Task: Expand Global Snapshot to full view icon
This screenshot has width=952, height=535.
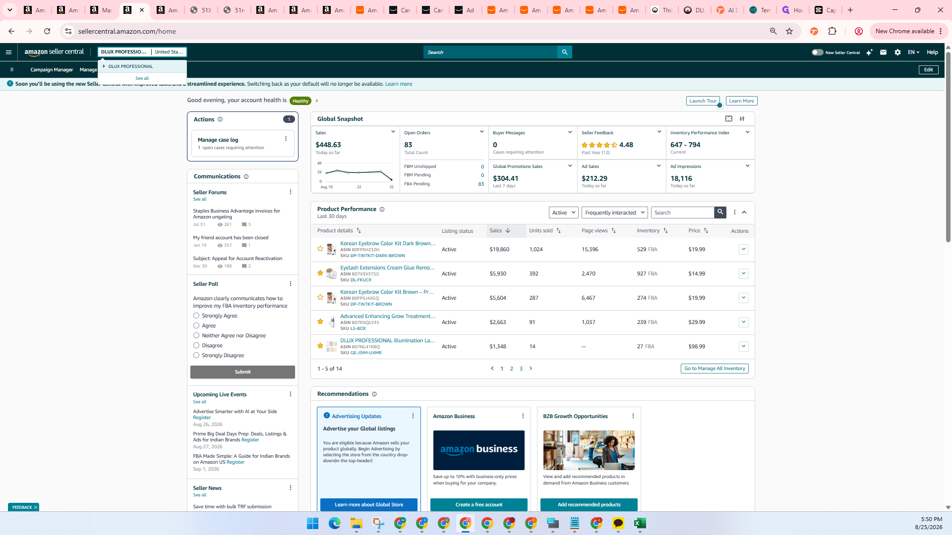Action: 729,118
